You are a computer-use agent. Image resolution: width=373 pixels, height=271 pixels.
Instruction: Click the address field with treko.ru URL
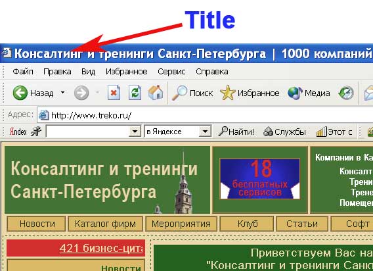205,115
